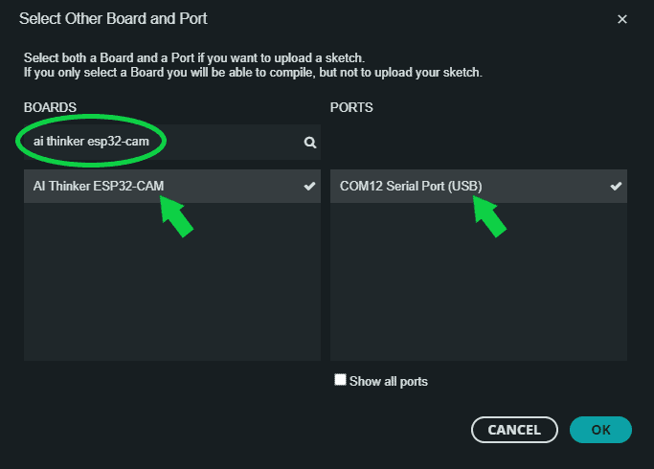The width and height of the screenshot is (654, 469).
Task: Click the checkmark beside COM12 Serial Port
Action: [x=616, y=186]
